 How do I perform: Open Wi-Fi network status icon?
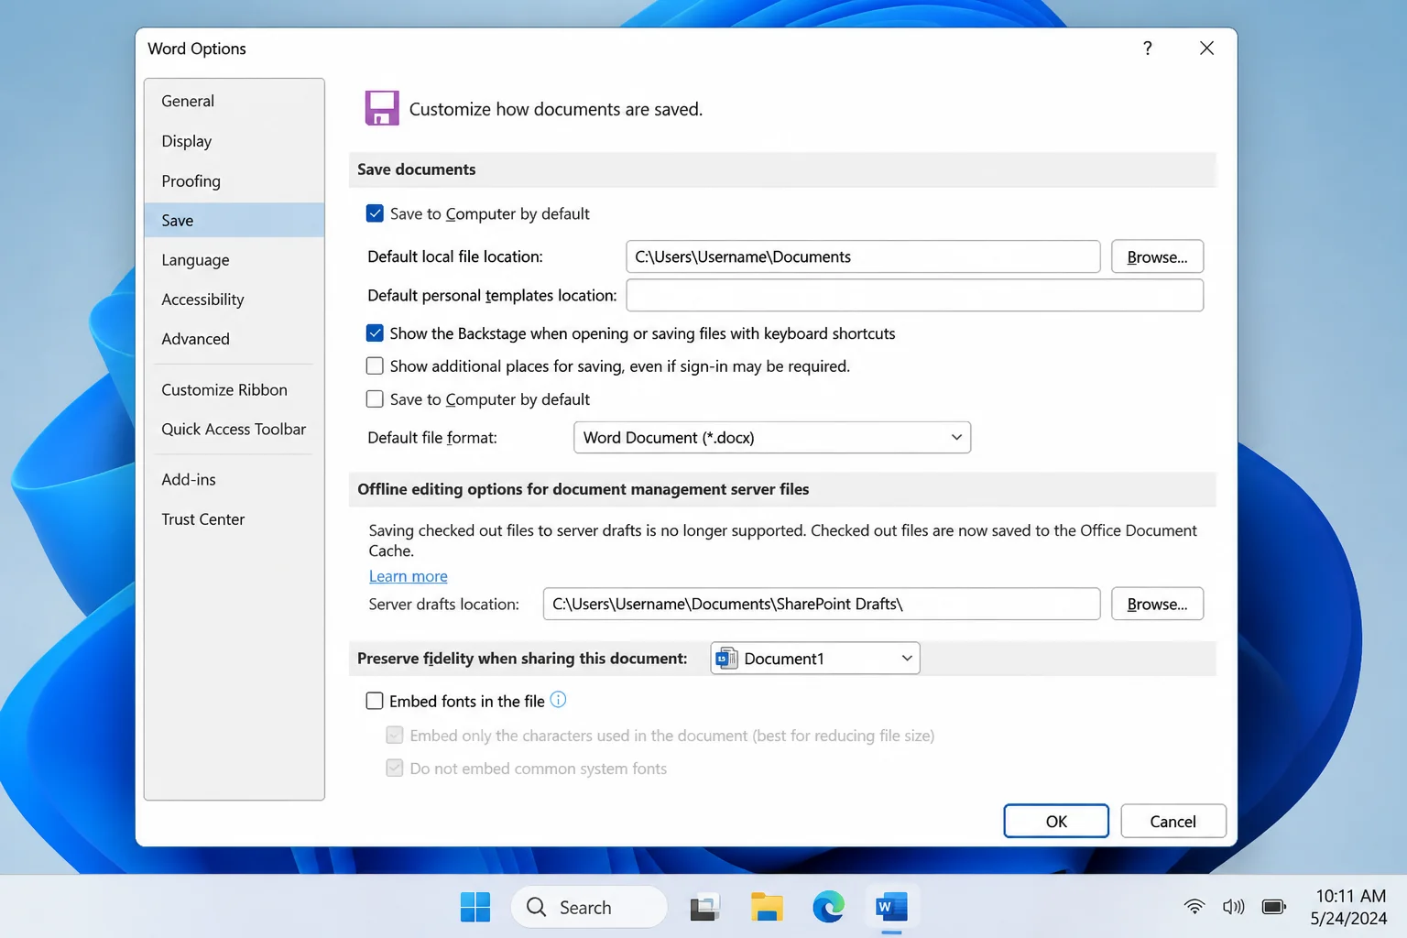coord(1194,907)
